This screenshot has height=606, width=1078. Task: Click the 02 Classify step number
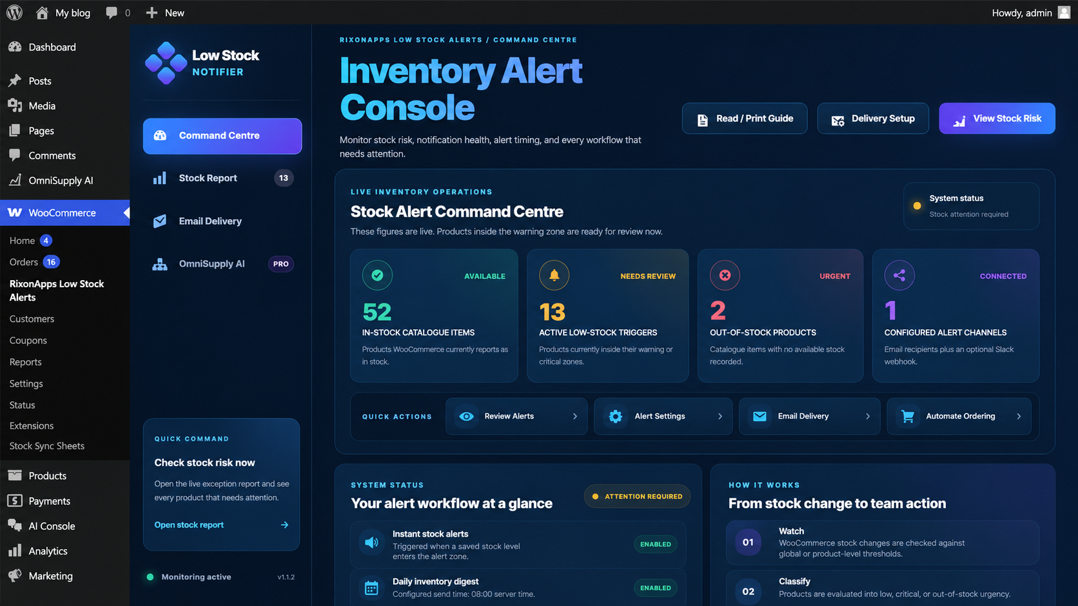(x=748, y=591)
